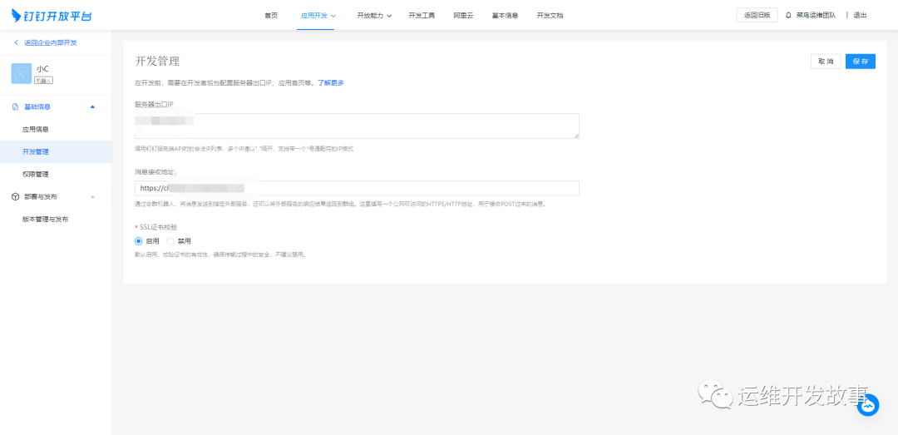Open 权限管理 in the sidebar
The width and height of the screenshot is (898, 435).
pos(36,174)
